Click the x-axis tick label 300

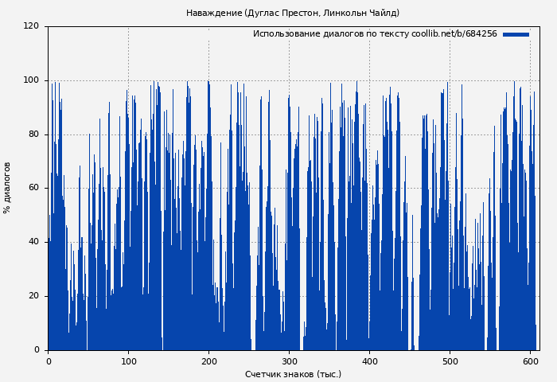(x=289, y=361)
